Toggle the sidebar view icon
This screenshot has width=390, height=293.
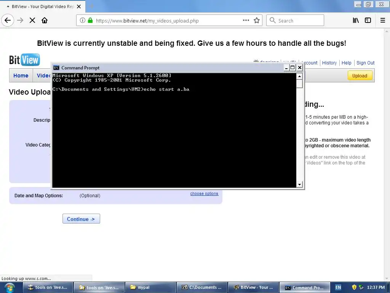pos(368,21)
